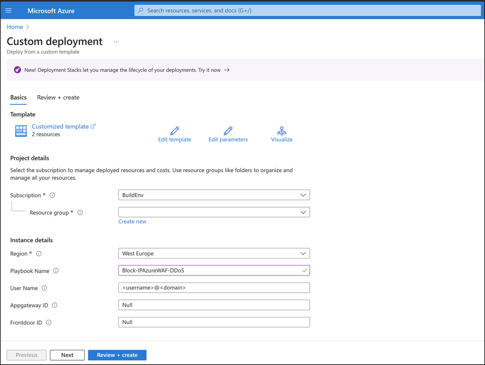Open the Subscription dropdown showing BuildEnv
The width and height of the screenshot is (485, 365).
214,195
